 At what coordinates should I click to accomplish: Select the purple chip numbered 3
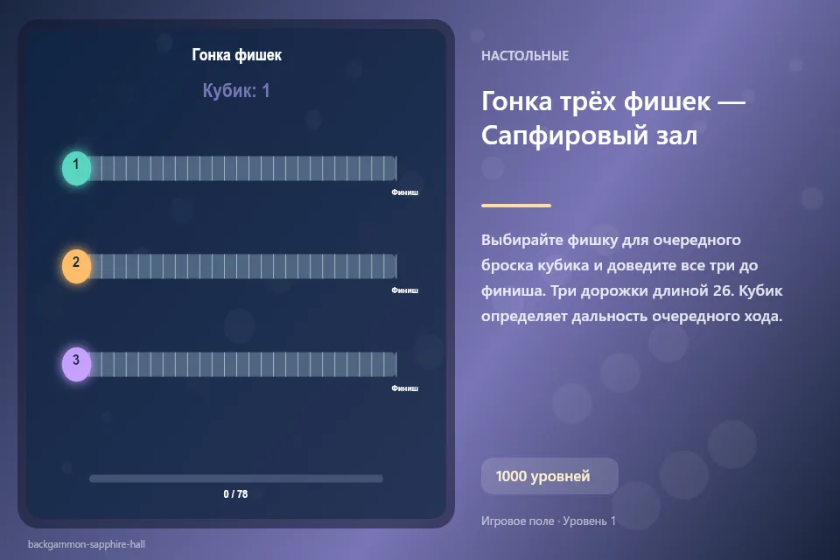(77, 364)
